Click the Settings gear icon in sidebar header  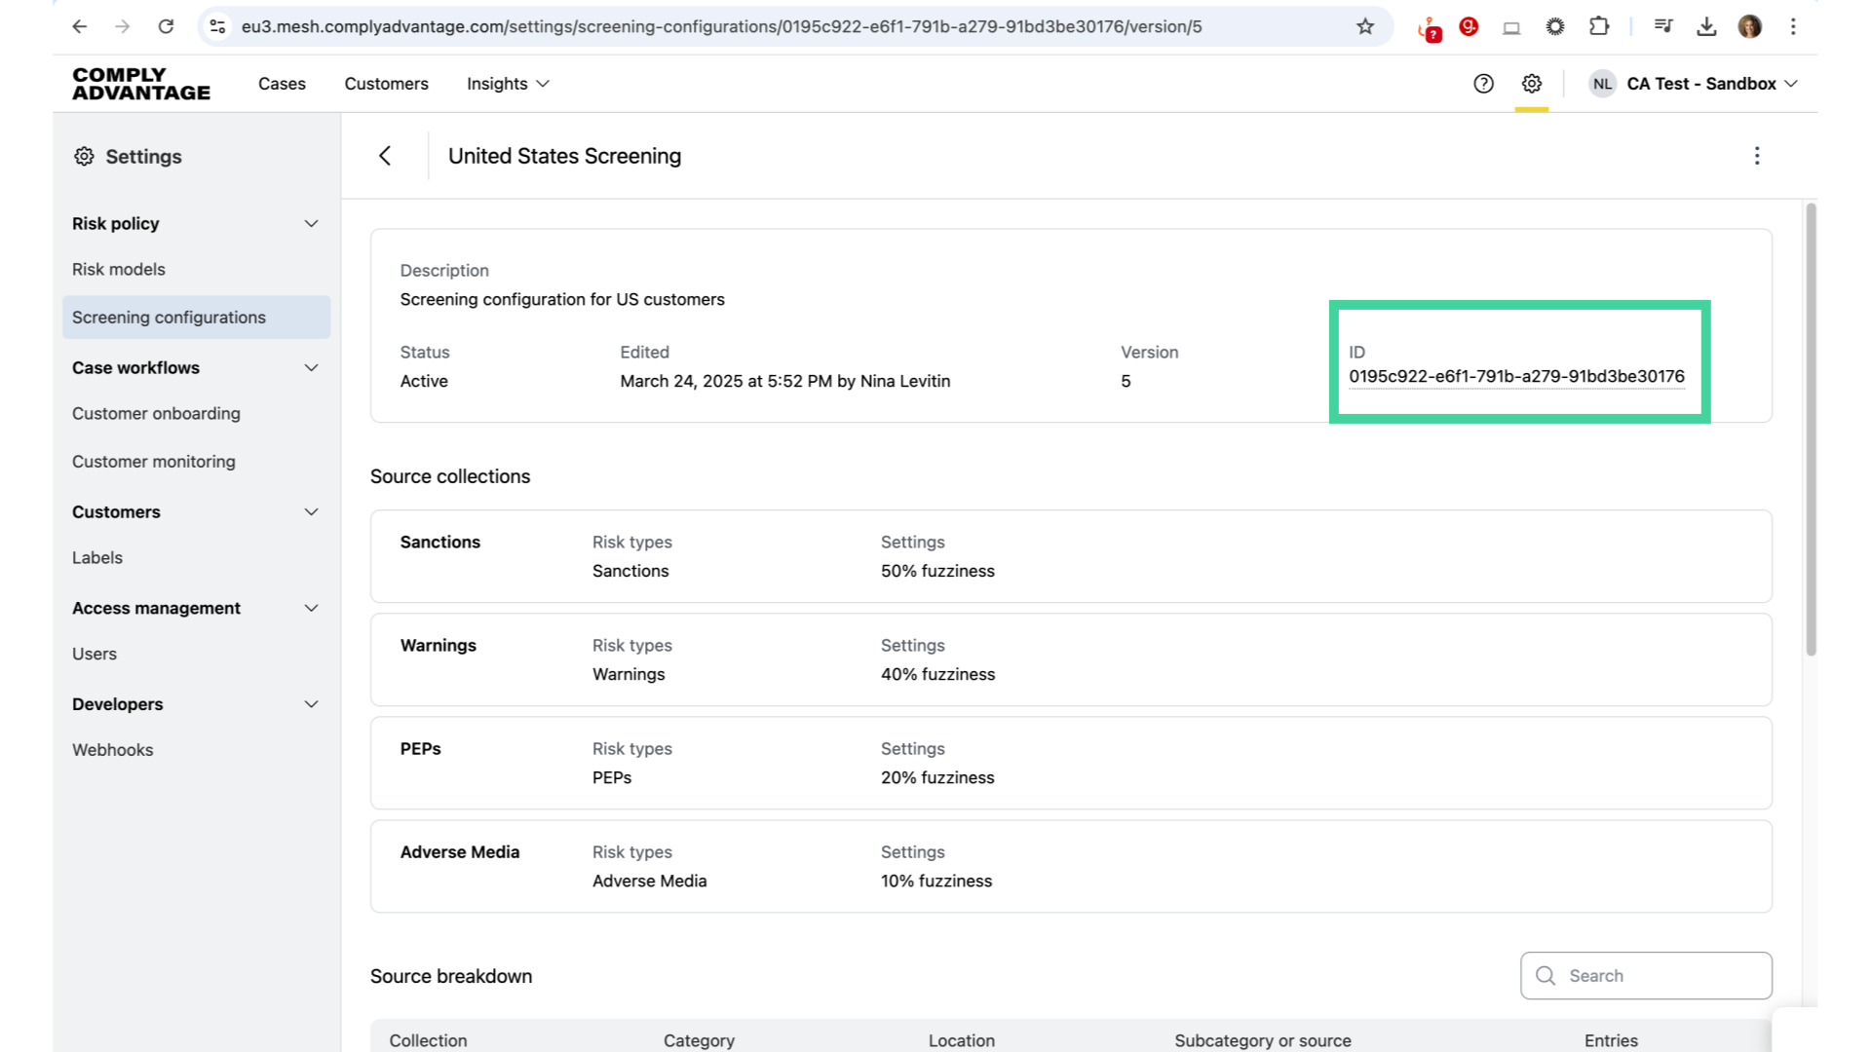tap(84, 156)
